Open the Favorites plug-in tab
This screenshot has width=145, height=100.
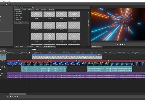point(51,9)
